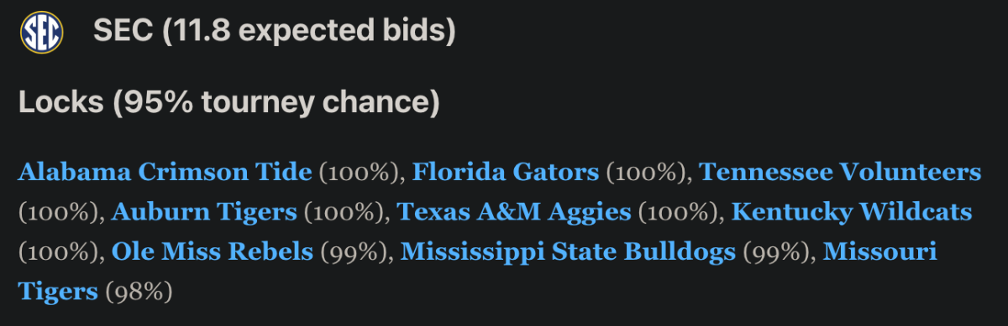Click the 99% after Ole Miss Rebels
The width and height of the screenshot is (1008, 326).
tap(354, 251)
